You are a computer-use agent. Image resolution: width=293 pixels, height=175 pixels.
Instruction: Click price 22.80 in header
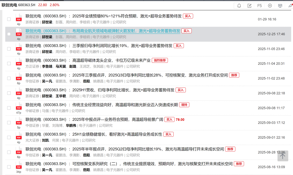[x=42, y=5]
